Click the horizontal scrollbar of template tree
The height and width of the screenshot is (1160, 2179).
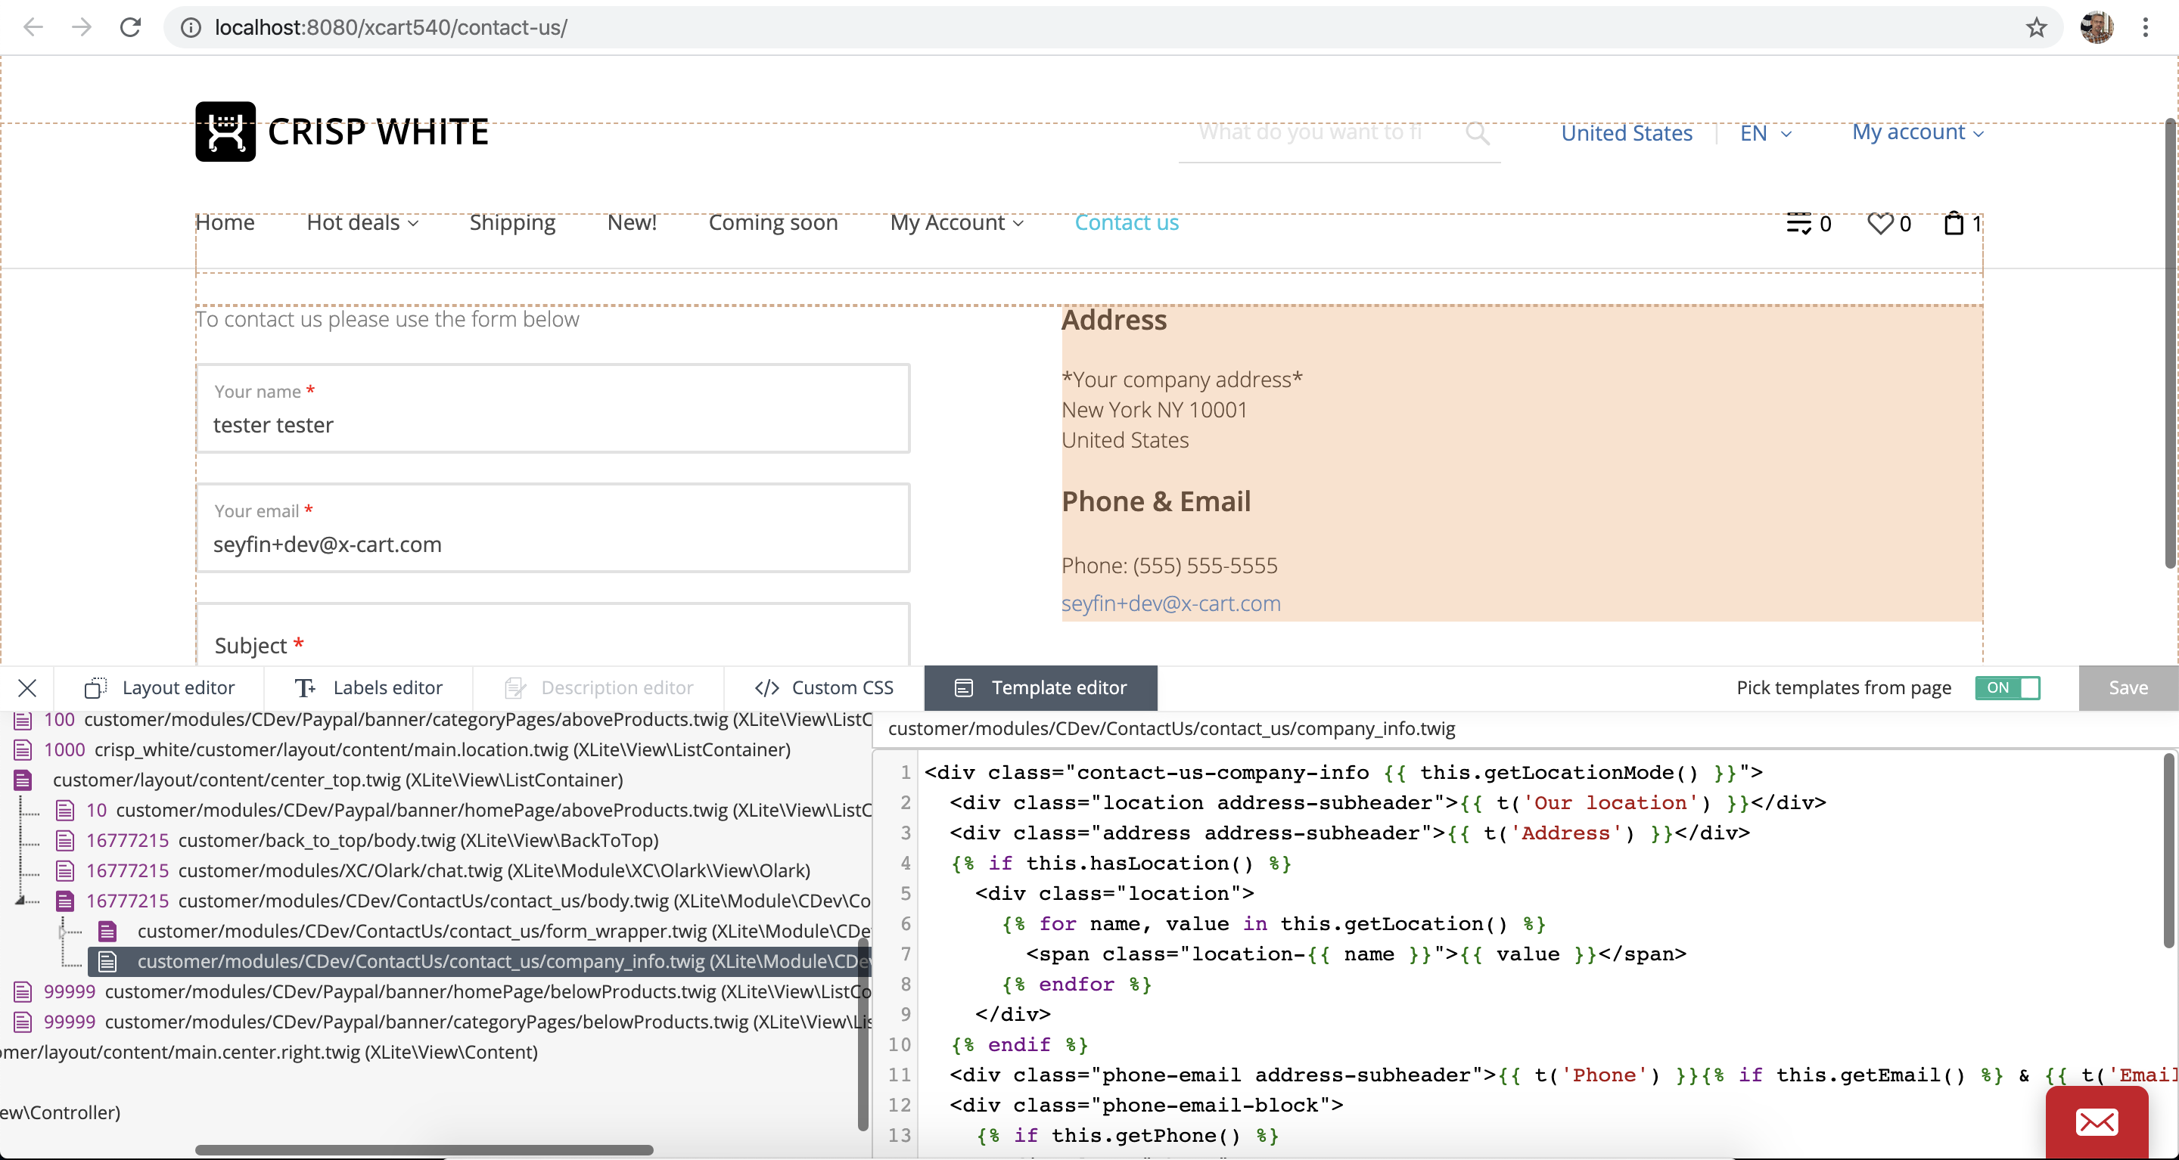point(423,1150)
